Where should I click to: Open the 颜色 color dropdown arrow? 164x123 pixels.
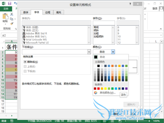[113, 52]
